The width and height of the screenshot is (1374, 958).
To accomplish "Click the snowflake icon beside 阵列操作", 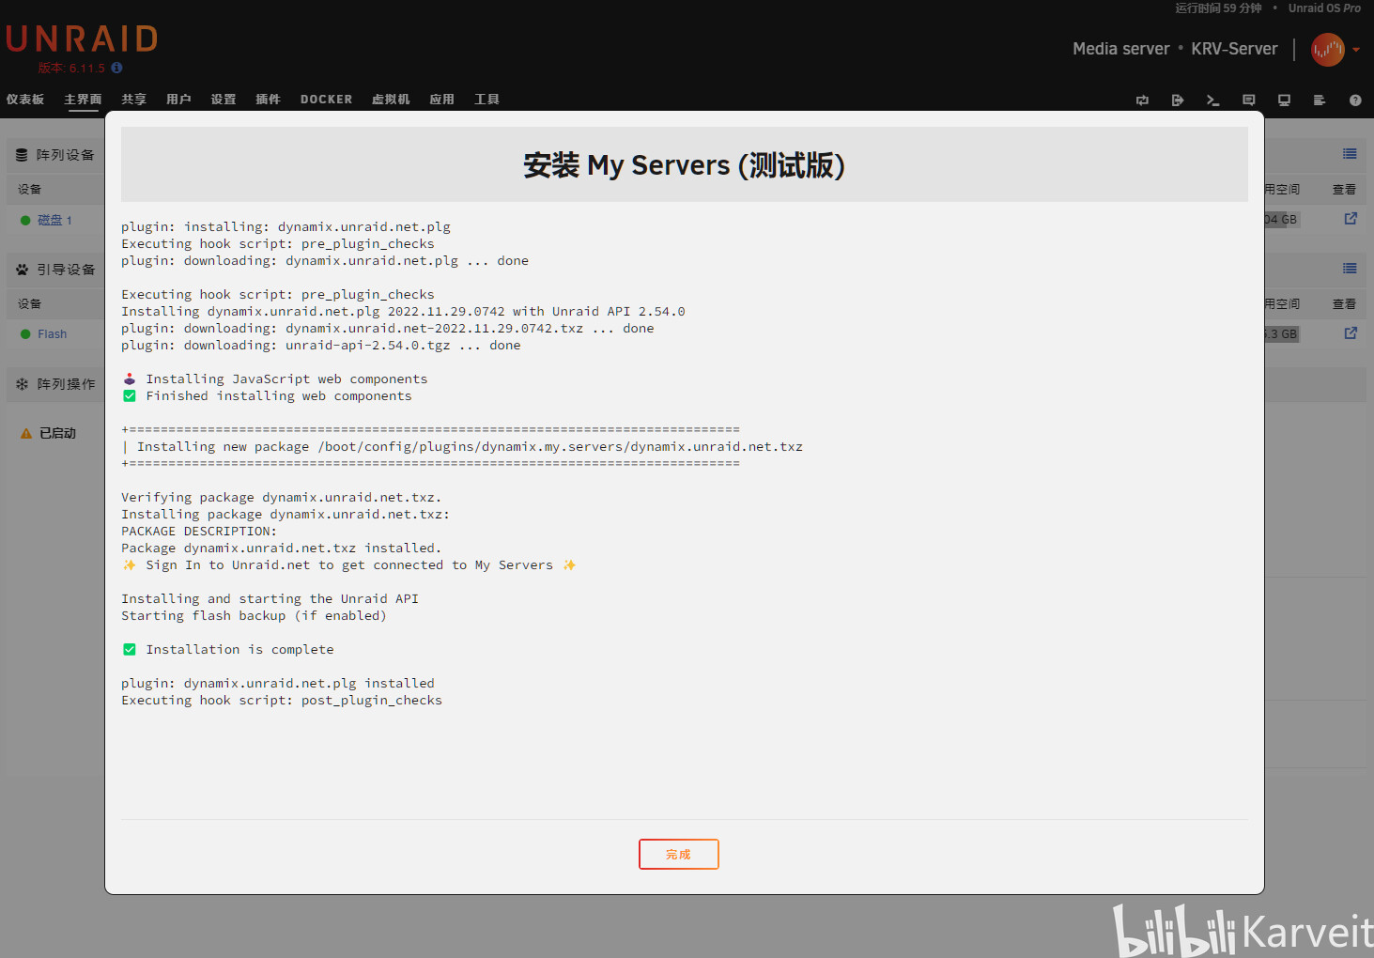I will (22, 384).
